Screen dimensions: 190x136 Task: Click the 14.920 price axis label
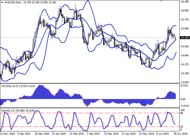(184, 47)
